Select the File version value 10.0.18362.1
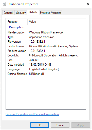Viewport: 92px width, 130px height. tap(37, 42)
